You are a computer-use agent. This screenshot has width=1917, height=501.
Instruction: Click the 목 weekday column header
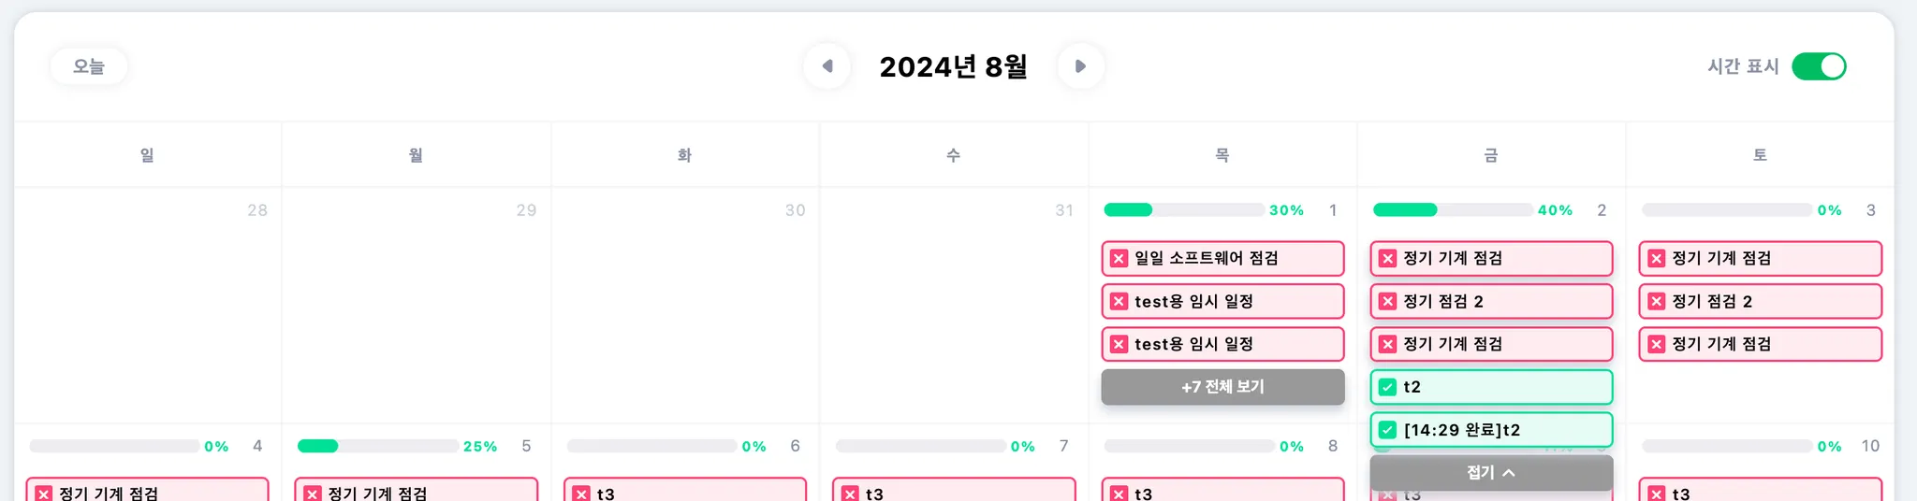pos(1222,155)
